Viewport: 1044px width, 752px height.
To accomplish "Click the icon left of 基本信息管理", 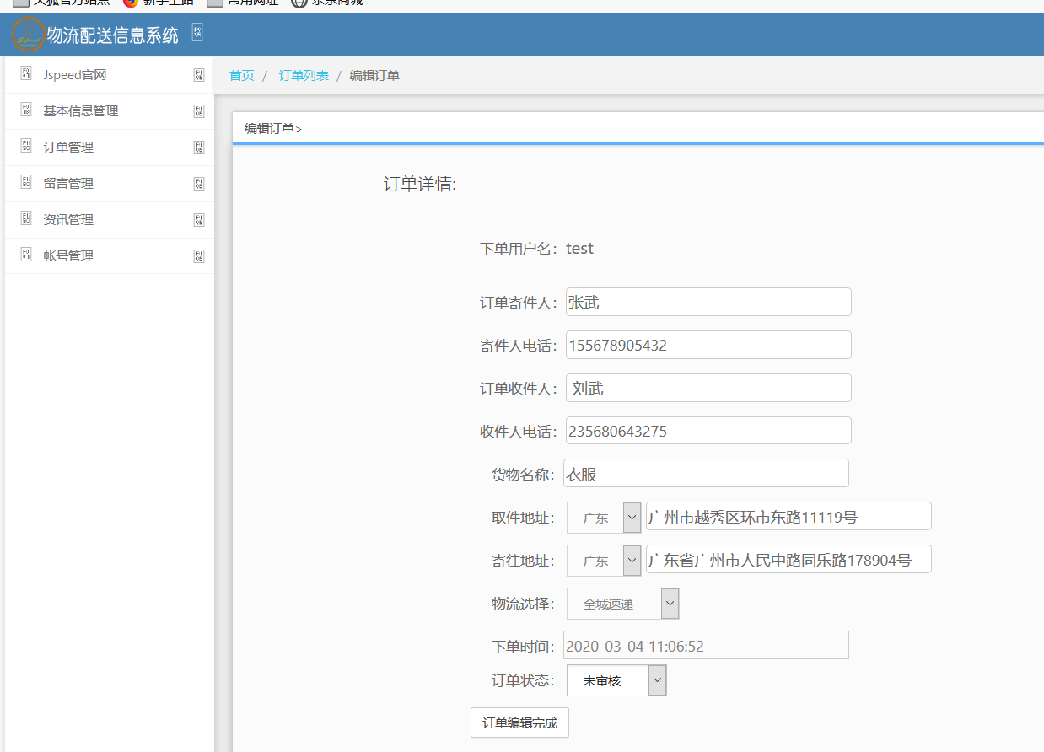I will 26,110.
